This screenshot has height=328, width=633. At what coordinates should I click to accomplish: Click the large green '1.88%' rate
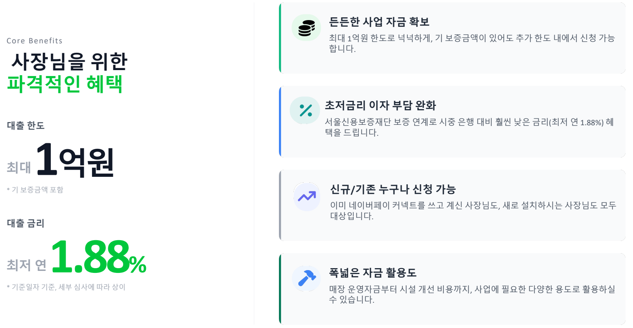(x=98, y=258)
